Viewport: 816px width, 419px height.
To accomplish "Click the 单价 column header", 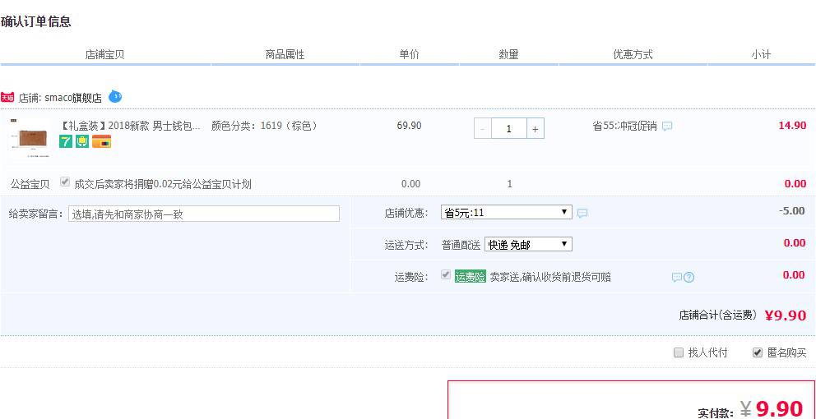I will [x=409, y=54].
